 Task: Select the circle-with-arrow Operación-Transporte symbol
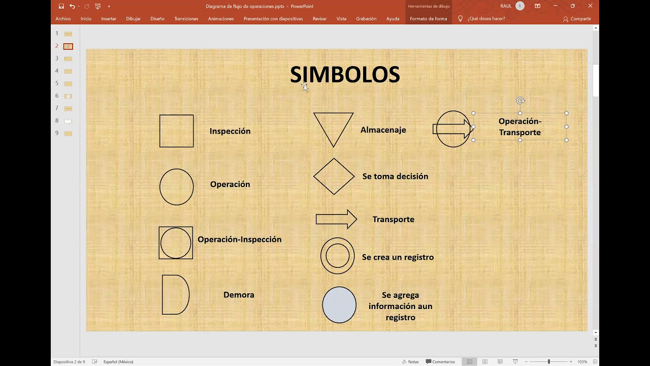click(453, 129)
